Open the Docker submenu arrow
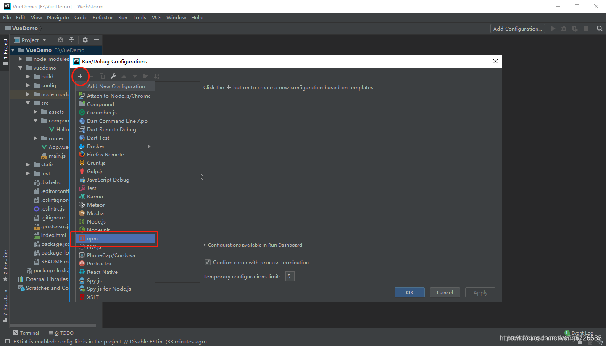 [x=149, y=146]
